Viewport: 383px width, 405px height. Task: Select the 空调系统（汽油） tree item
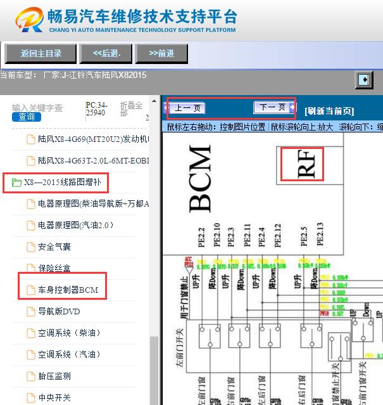69,355
